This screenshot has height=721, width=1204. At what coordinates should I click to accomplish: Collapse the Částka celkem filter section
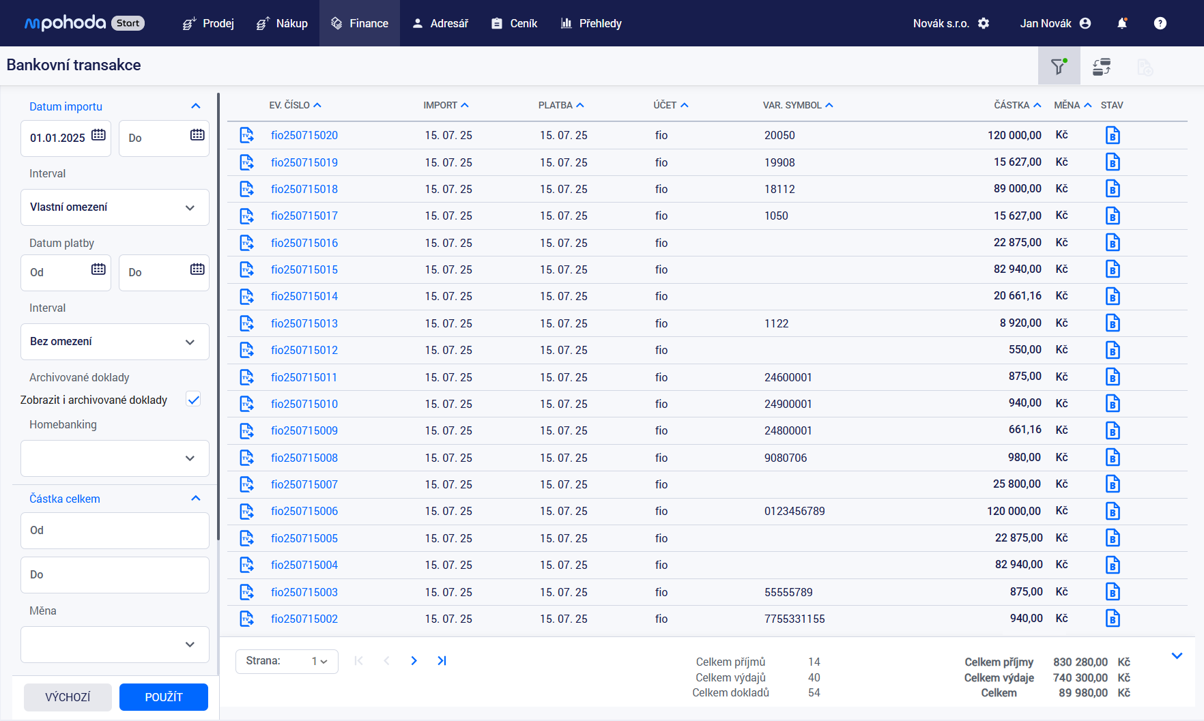(196, 499)
